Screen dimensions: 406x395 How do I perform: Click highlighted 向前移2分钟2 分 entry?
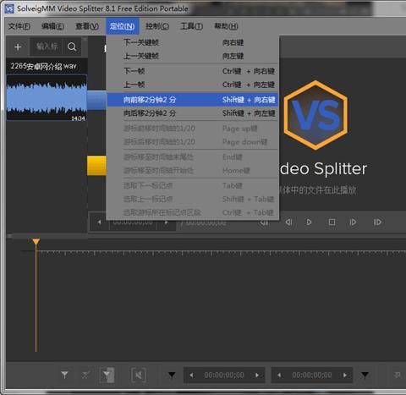coord(193,100)
